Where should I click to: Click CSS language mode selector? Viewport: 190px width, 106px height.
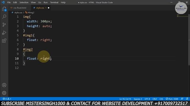coord(161,99)
